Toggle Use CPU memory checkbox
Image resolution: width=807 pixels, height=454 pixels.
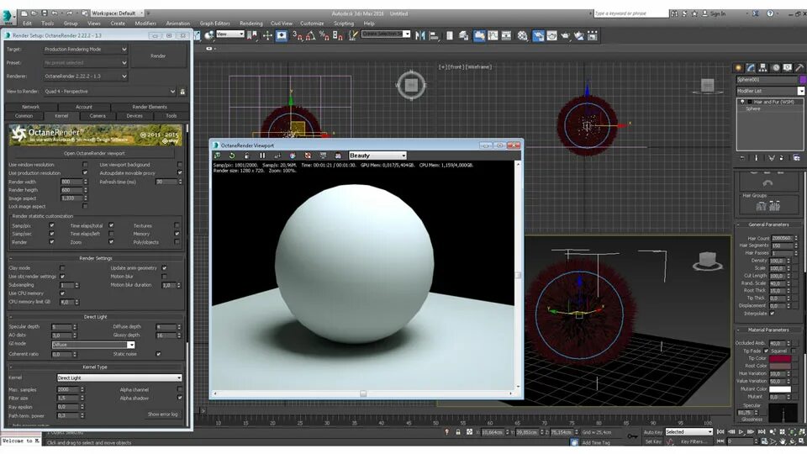click(x=62, y=293)
